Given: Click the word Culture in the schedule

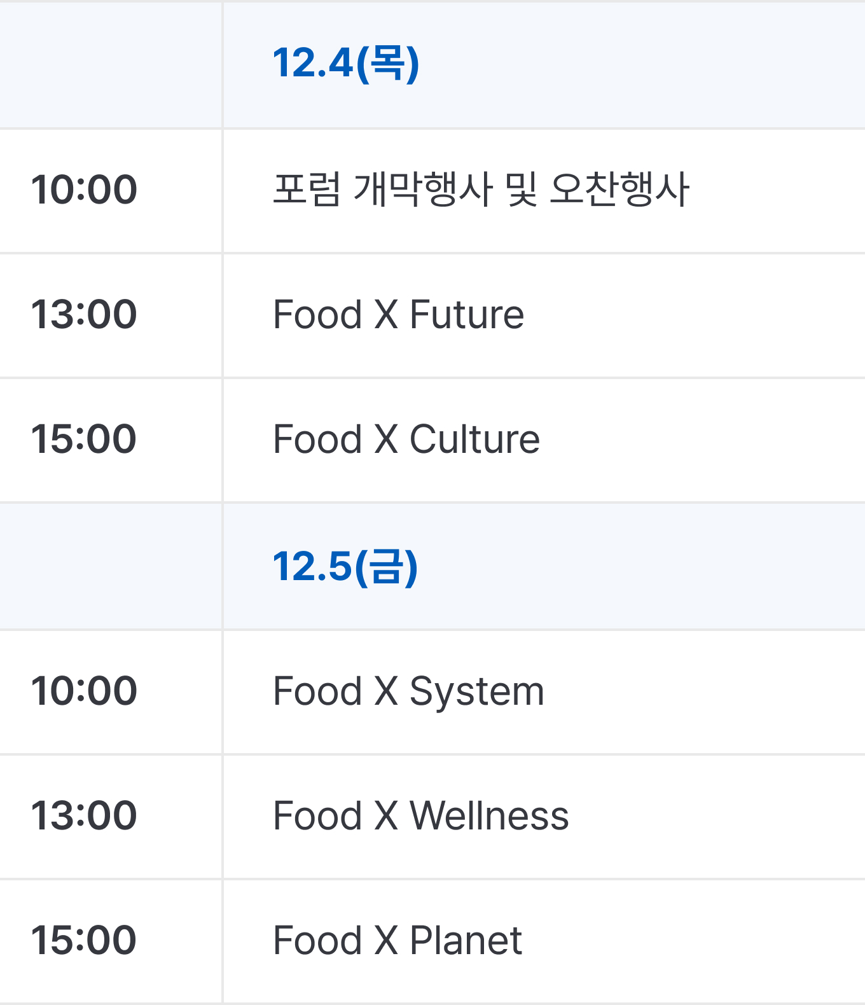Looking at the screenshot, I should coord(474,440).
